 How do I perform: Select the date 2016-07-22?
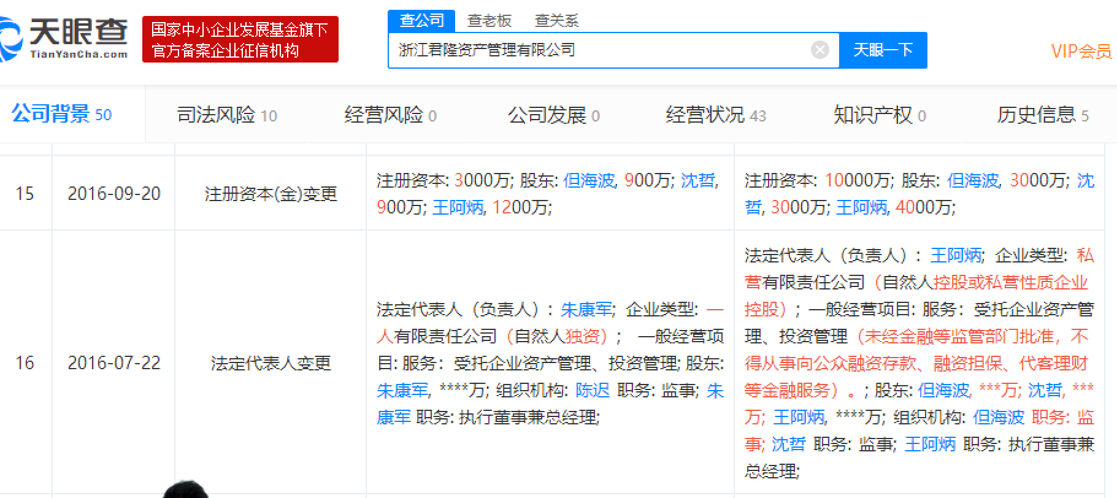click(x=114, y=362)
